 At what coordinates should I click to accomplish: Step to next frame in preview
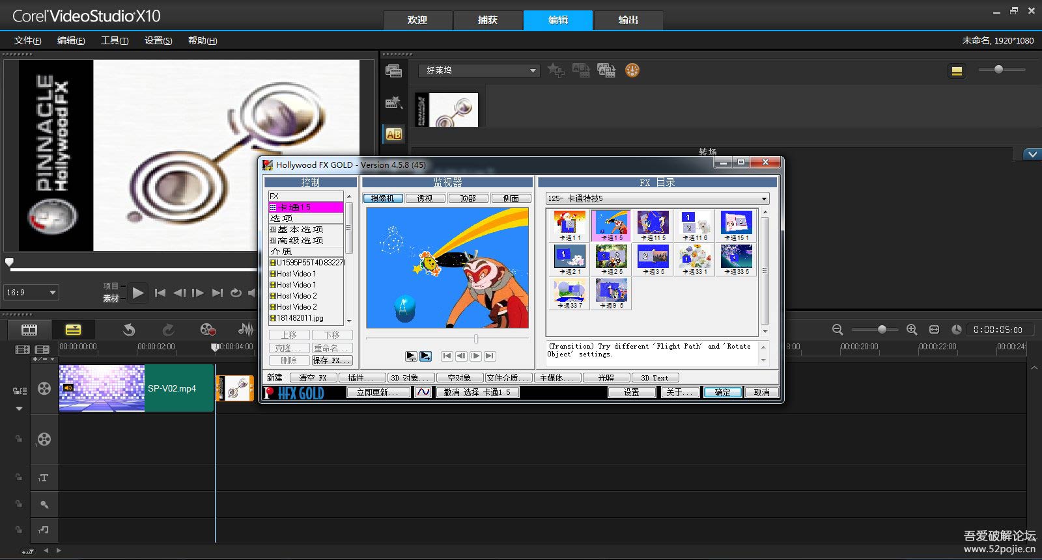[x=198, y=293]
